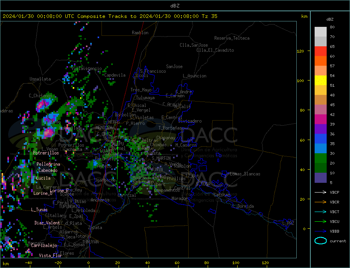Click the Vista_Flor map label

click(51, 256)
